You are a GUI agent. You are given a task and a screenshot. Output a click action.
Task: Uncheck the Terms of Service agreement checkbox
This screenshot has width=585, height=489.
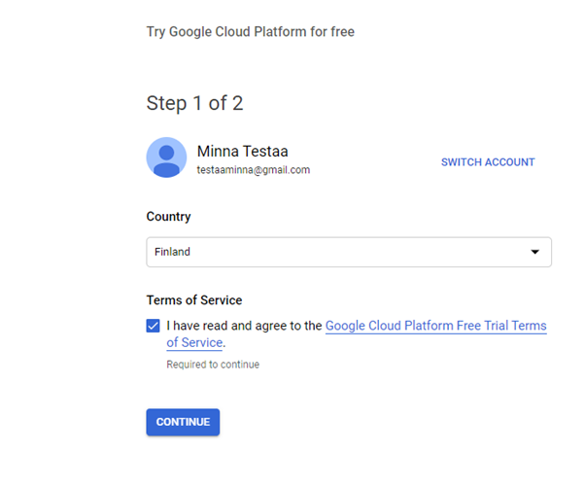click(x=153, y=326)
